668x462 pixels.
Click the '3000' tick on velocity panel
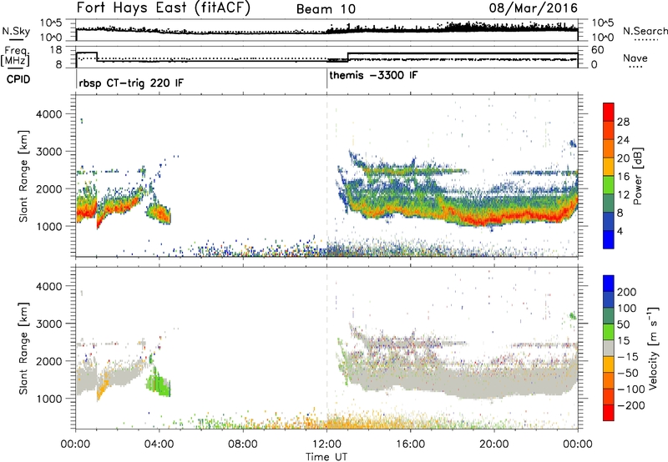click(49, 324)
